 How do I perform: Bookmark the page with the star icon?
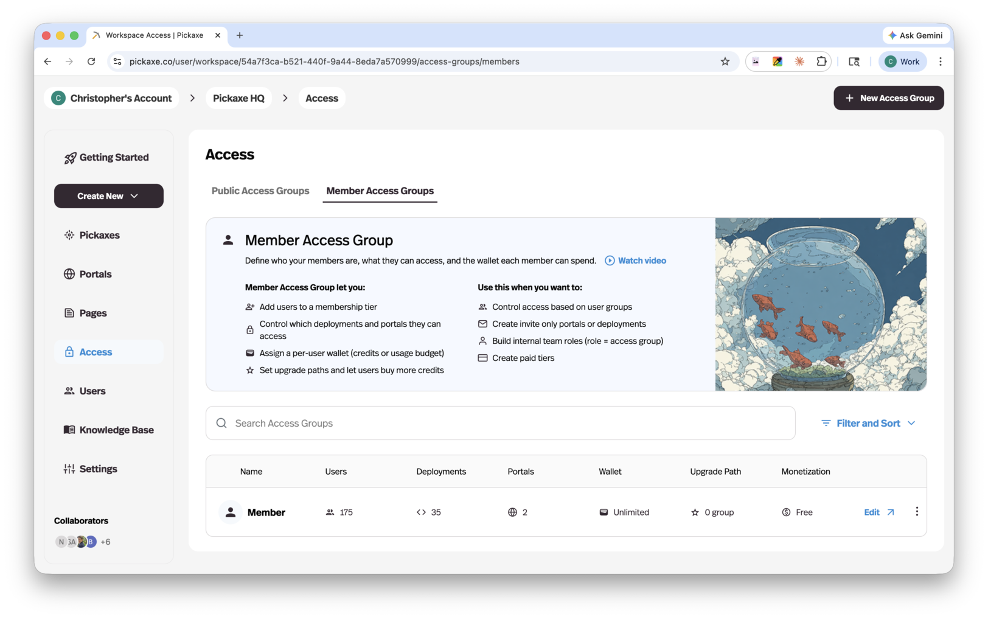[x=725, y=61]
